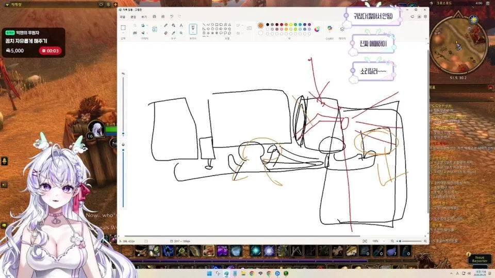Click the zoom out magnifier in status bar

(x=392, y=241)
